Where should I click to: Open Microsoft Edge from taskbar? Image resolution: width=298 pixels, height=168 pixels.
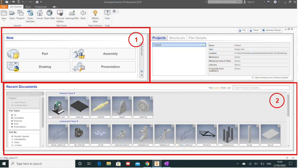tap(99, 164)
